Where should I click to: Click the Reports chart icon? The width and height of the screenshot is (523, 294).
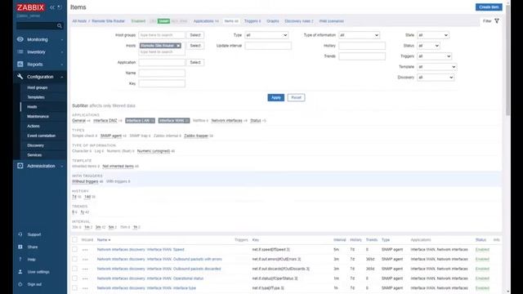click(x=20, y=64)
